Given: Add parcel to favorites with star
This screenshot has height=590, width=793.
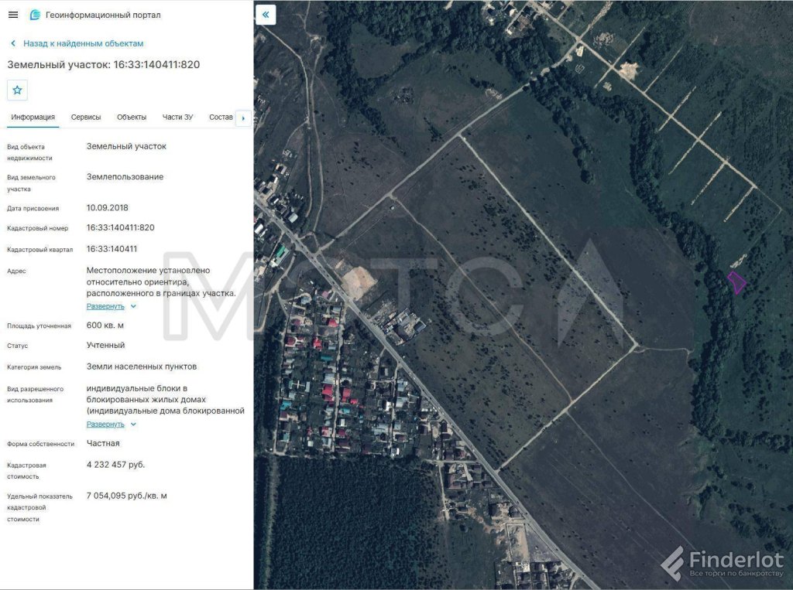Looking at the screenshot, I should click(x=17, y=90).
